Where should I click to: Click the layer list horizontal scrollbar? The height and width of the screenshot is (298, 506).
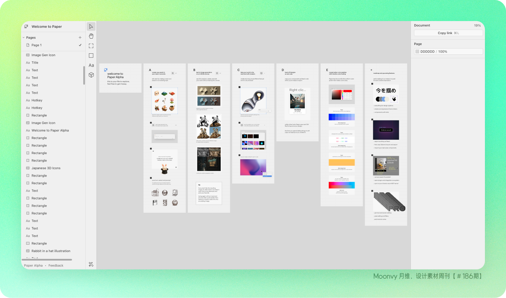(x=47, y=260)
